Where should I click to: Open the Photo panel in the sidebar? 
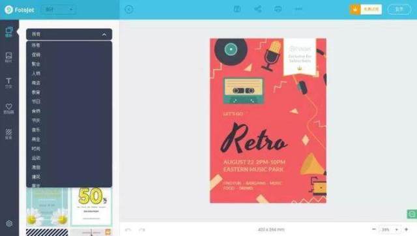[x=8, y=57]
